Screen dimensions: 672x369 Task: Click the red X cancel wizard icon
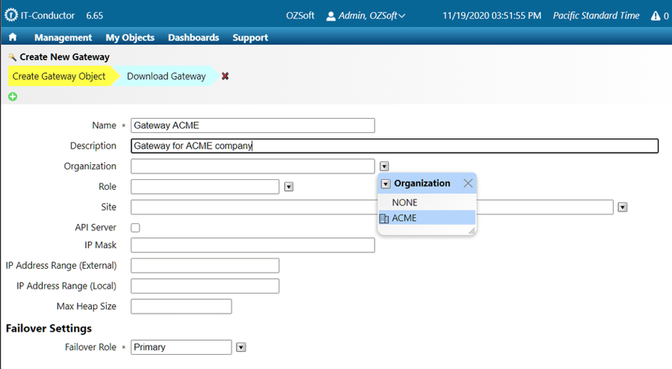point(225,76)
